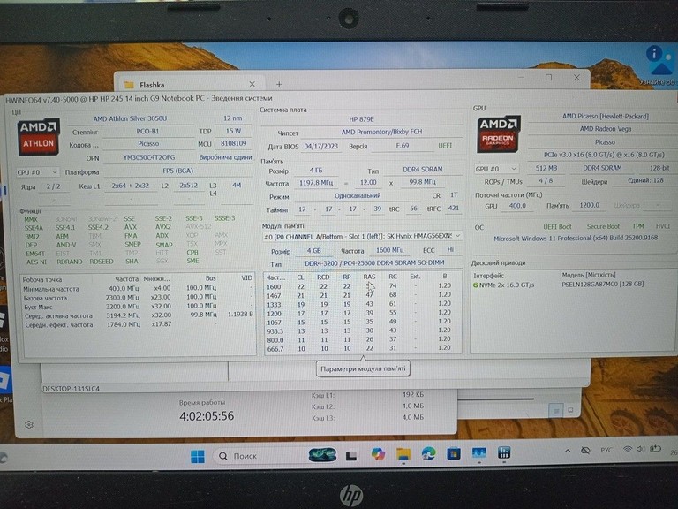Click the motherboard field HP 879E
Image resolution: width=678 pixels, height=509 pixels.
(361, 118)
